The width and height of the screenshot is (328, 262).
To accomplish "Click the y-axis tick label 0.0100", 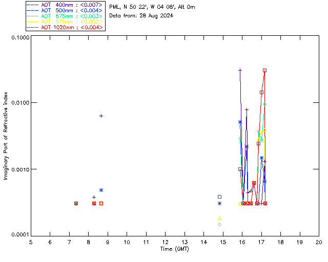I will pyautogui.click(x=20, y=103).
